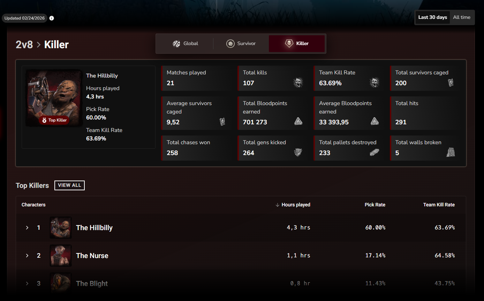Click the Blight 43.75% kill rate

coord(445,284)
